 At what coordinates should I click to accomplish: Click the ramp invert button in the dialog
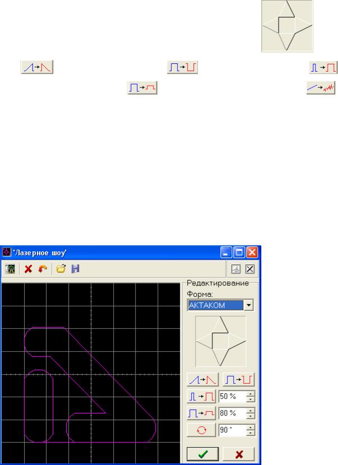coord(202,380)
